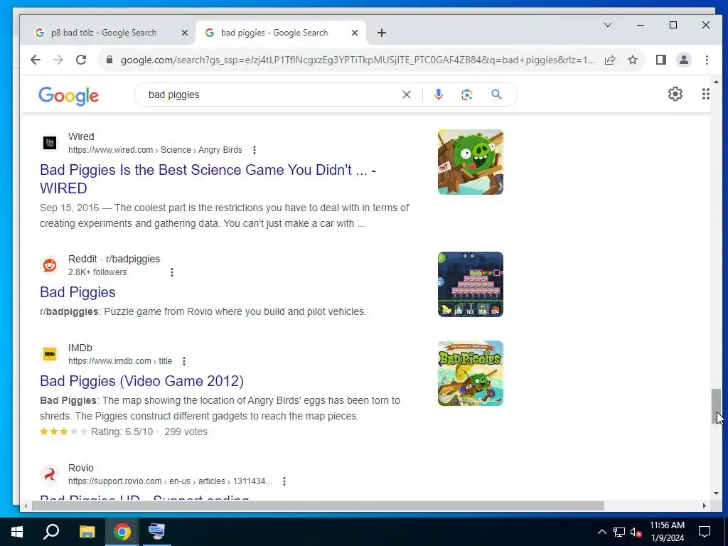Open Google quick settings gear
Image resolution: width=728 pixels, height=546 pixels.
tap(675, 95)
